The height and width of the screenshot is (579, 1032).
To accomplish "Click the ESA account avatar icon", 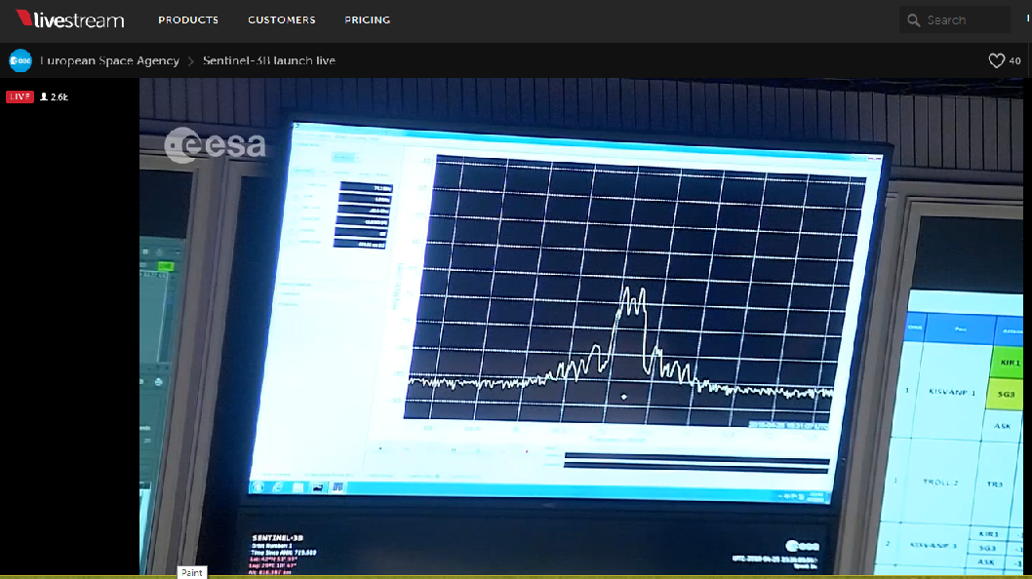I will [20, 60].
